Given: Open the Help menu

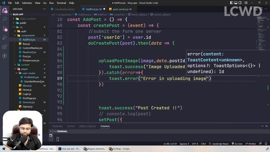Looking at the screenshot, I should [x=71, y=3].
